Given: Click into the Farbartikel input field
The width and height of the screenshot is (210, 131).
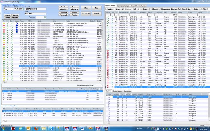Looking at the screenshot, I should click(x=35, y=9).
